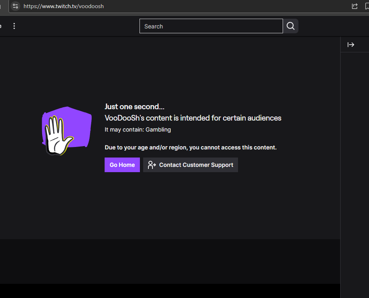Click "It may contain: Gambling" text

[x=138, y=130]
